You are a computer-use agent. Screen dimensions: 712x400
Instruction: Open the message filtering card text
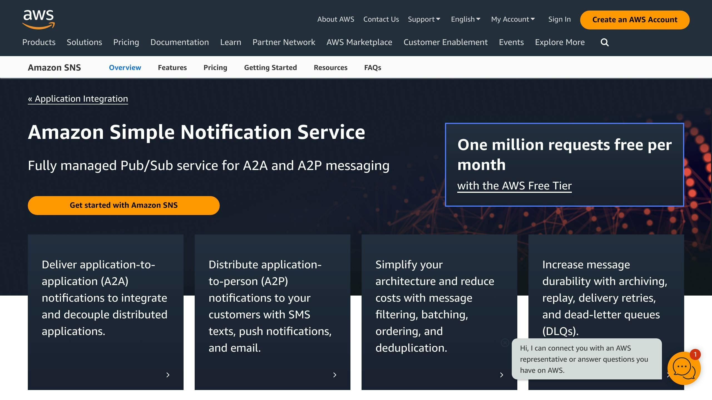435,306
